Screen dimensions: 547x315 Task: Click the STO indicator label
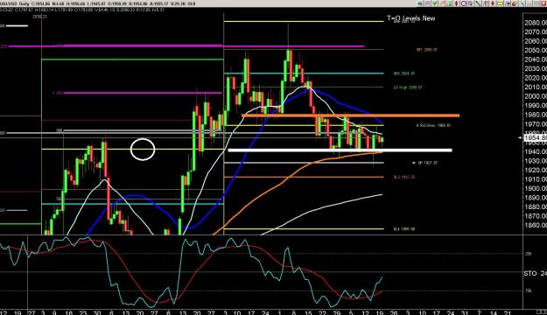pyautogui.click(x=529, y=273)
